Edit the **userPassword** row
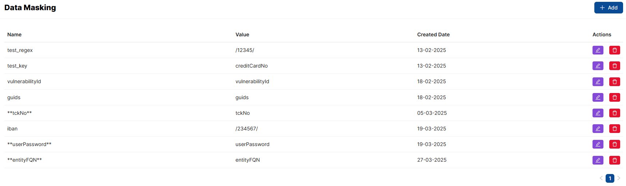Screen dimensions: 626x186 pos(598,144)
